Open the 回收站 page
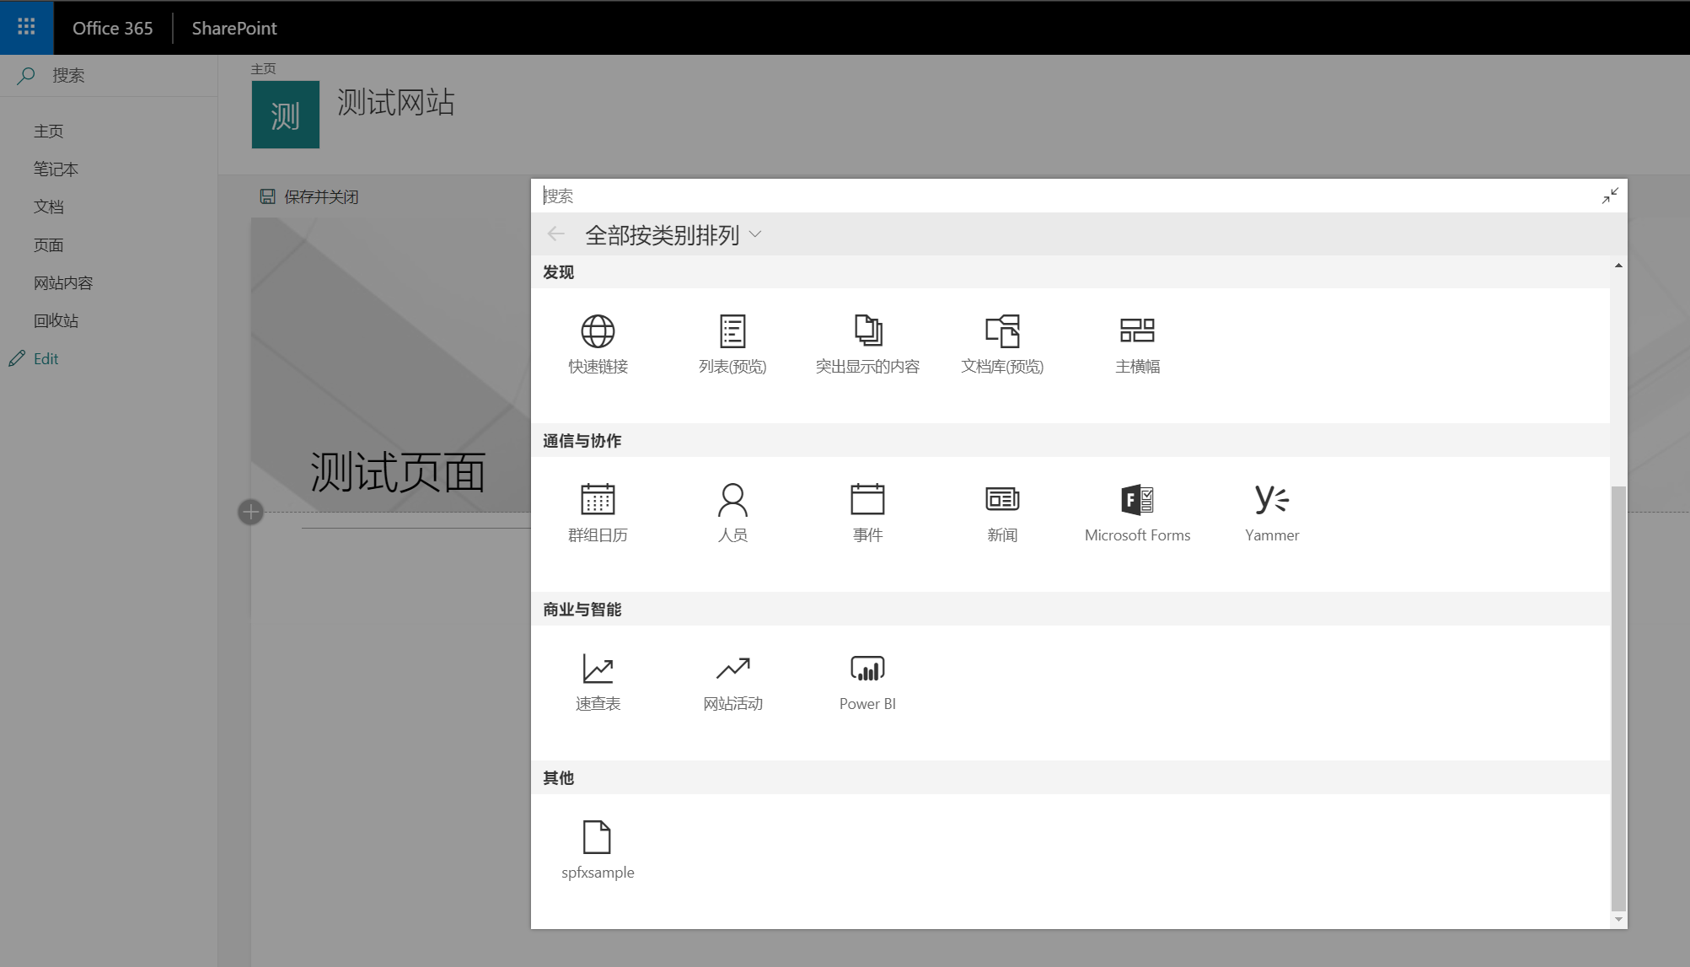This screenshot has width=1690, height=967. click(x=56, y=320)
